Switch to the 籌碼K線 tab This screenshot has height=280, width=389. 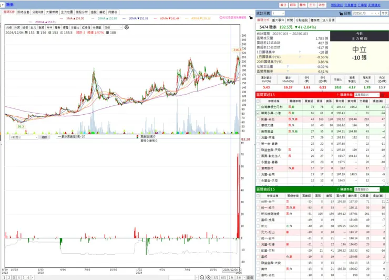9,12
